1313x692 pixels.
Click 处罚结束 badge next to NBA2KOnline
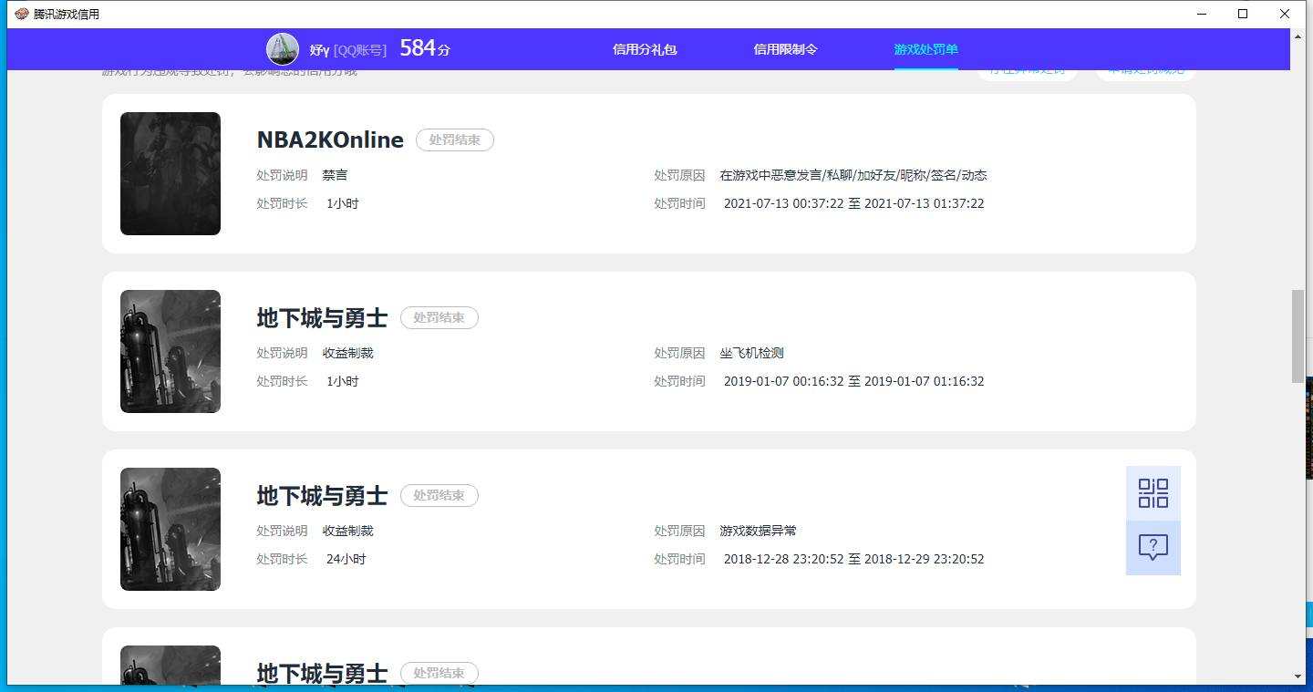[x=455, y=139]
